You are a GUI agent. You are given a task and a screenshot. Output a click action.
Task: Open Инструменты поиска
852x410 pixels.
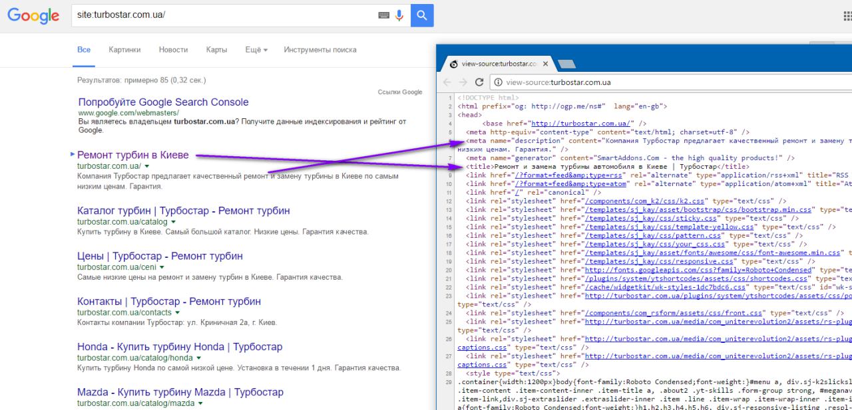[x=319, y=50]
